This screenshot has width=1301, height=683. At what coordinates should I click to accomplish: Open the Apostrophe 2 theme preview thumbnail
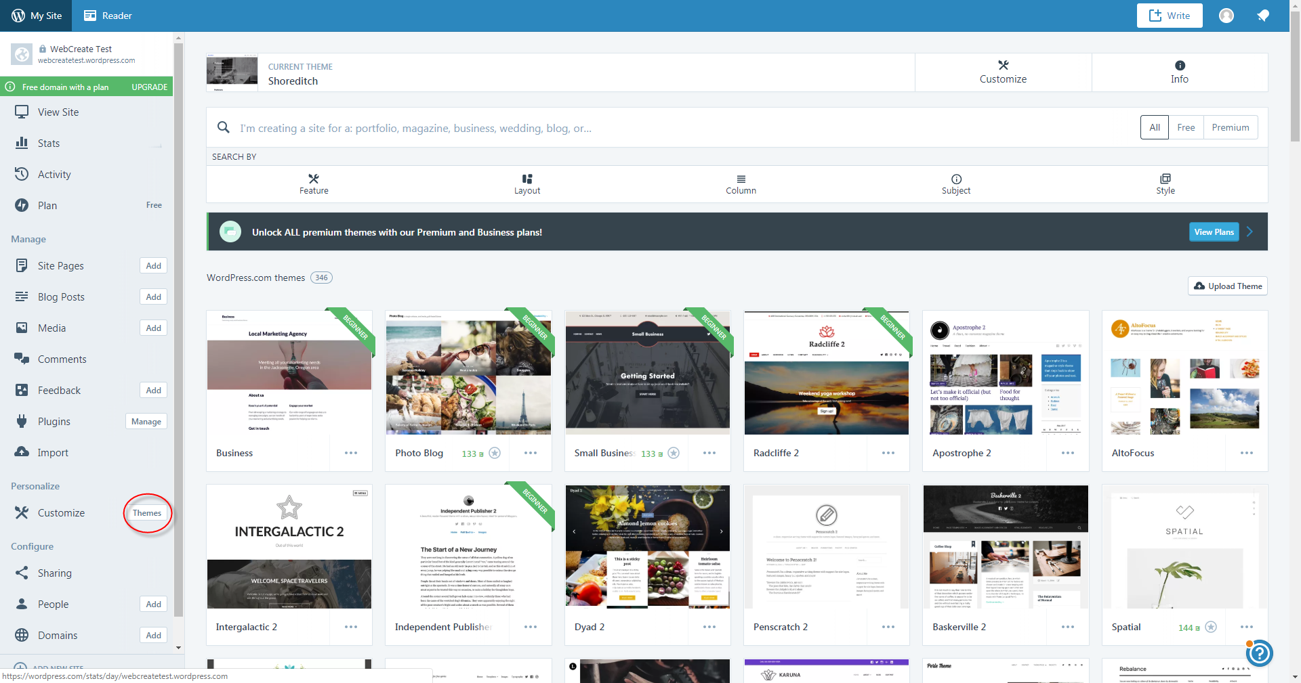click(x=1006, y=373)
